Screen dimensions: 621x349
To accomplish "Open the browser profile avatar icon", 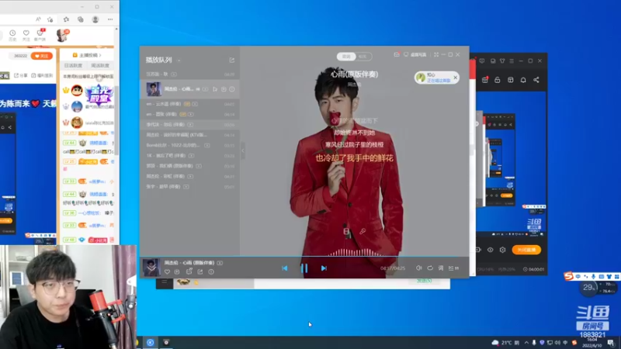I will [95, 19].
